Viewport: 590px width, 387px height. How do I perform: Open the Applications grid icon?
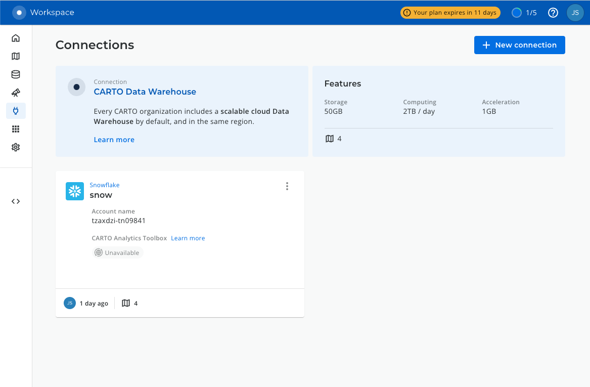(16, 129)
